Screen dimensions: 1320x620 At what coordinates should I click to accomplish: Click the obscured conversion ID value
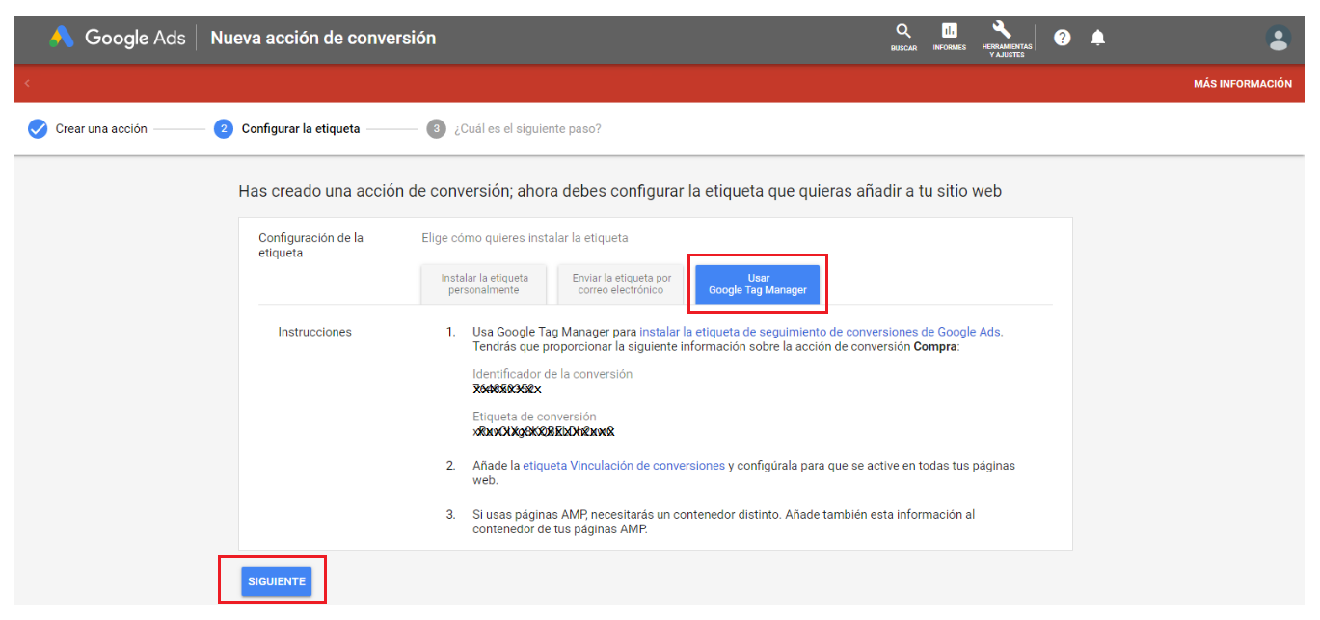tap(507, 390)
